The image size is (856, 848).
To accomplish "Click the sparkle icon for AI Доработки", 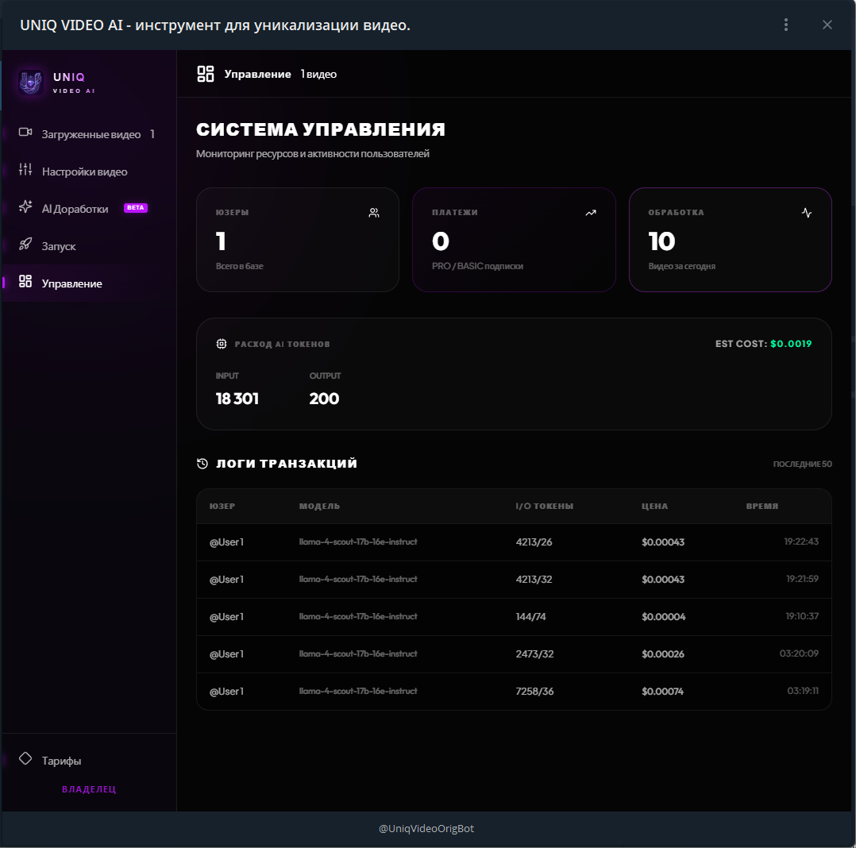I will pyautogui.click(x=25, y=207).
